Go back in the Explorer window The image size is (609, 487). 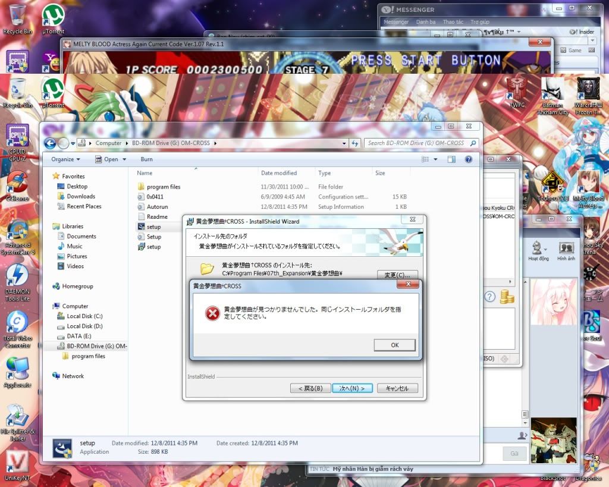50,143
